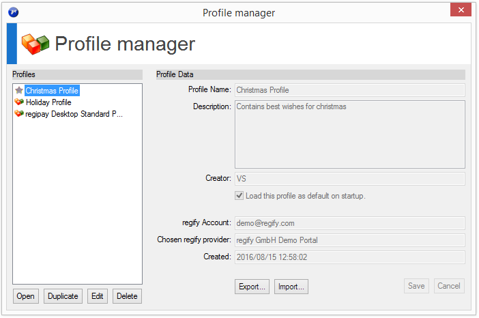Select regipay Desktop Standard P... profile
Image resolution: width=479 pixels, height=318 pixels.
(x=74, y=114)
